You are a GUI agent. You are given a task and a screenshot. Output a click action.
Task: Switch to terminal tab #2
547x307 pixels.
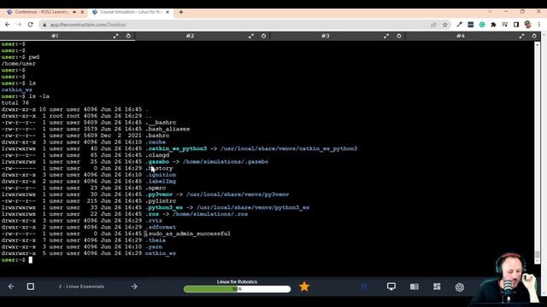190,36
